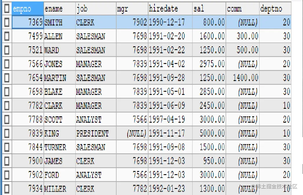
Task: Check the row checkbox for FORD
Action: click(7, 175)
